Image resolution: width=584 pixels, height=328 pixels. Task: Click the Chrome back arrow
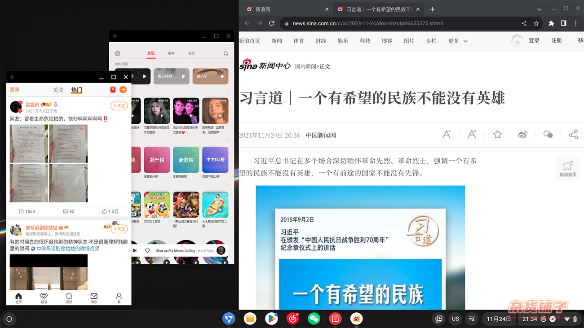click(247, 23)
